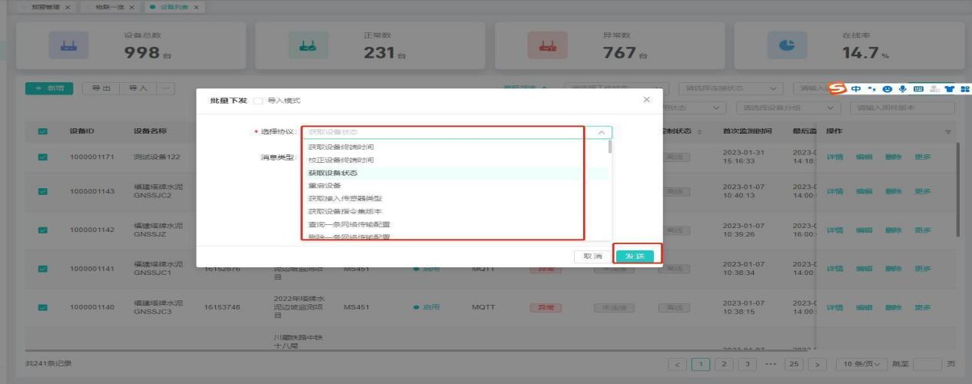Go to page 2 in pagination
The height and width of the screenshot is (384, 972).
724,362
